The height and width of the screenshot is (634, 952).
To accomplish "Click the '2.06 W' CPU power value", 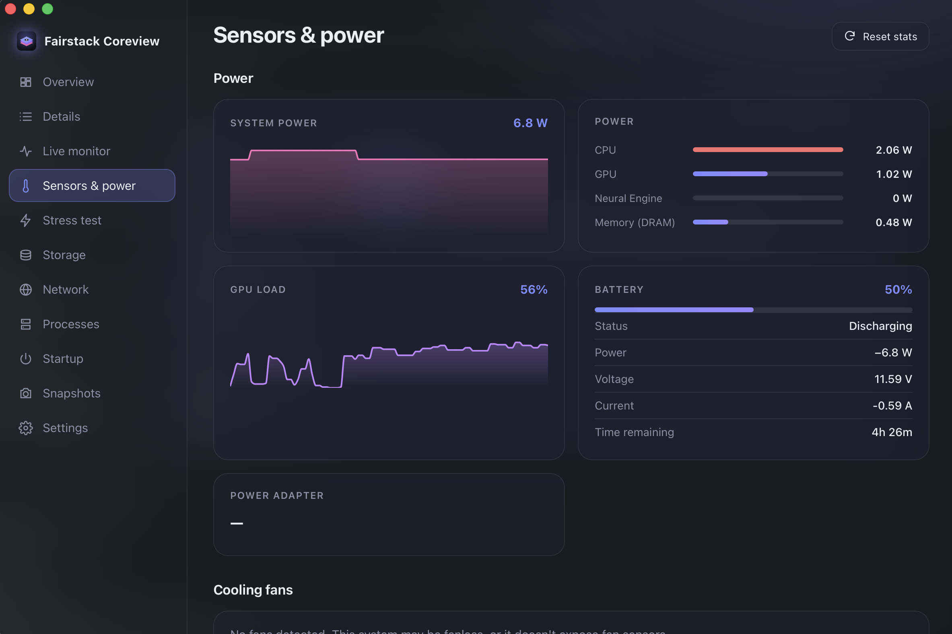I will tap(894, 150).
